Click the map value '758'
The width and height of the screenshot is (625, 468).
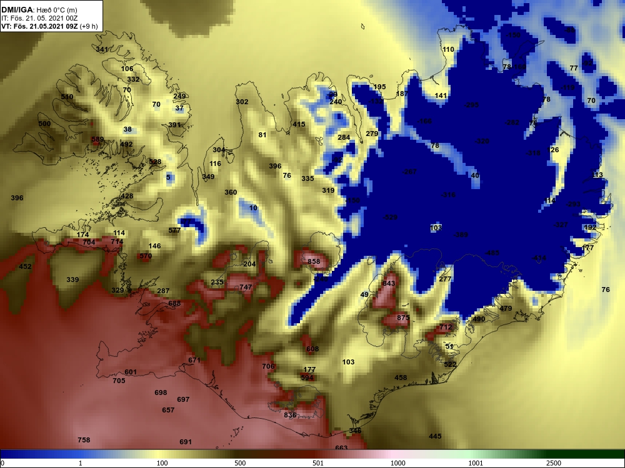click(84, 440)
